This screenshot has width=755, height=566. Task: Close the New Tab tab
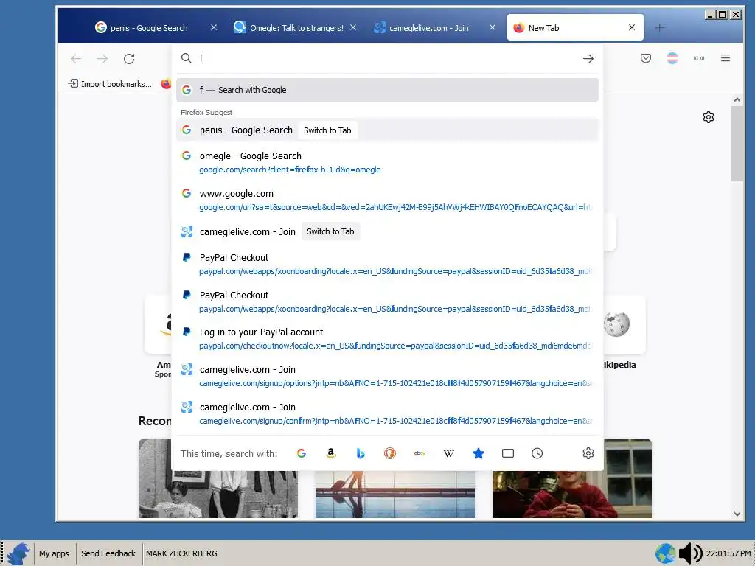[x=632, y=27]
